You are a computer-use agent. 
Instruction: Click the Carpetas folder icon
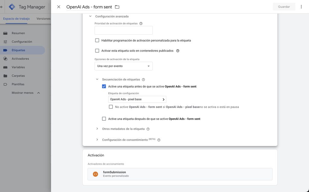click(5, 76)
